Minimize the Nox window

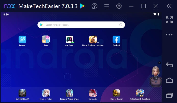(x=131, y=6)
